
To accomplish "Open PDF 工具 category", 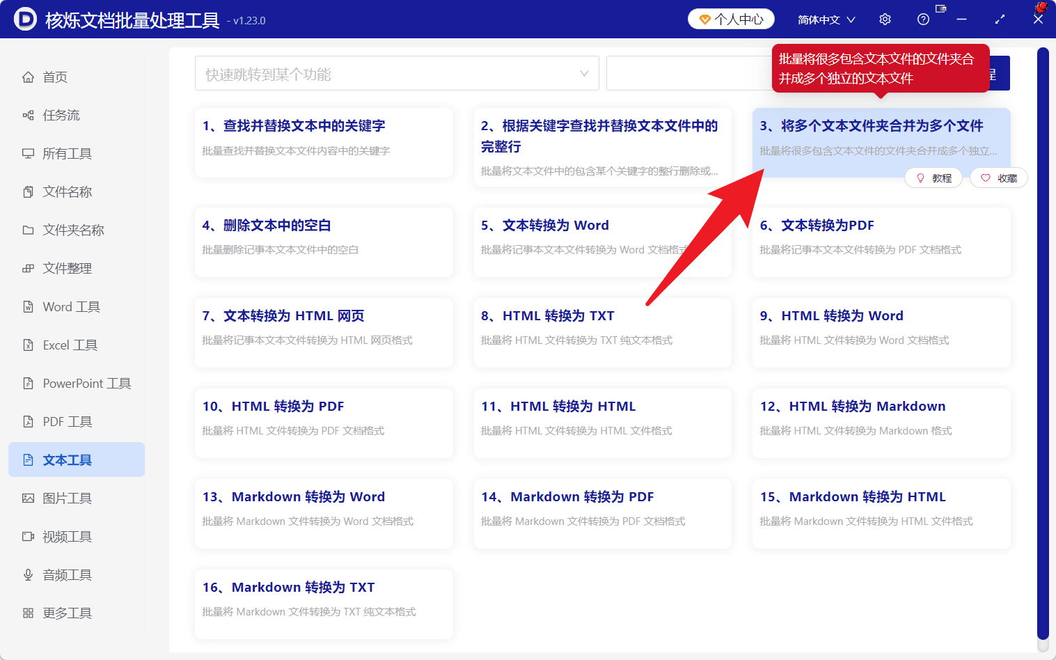I will pos(77,422).
